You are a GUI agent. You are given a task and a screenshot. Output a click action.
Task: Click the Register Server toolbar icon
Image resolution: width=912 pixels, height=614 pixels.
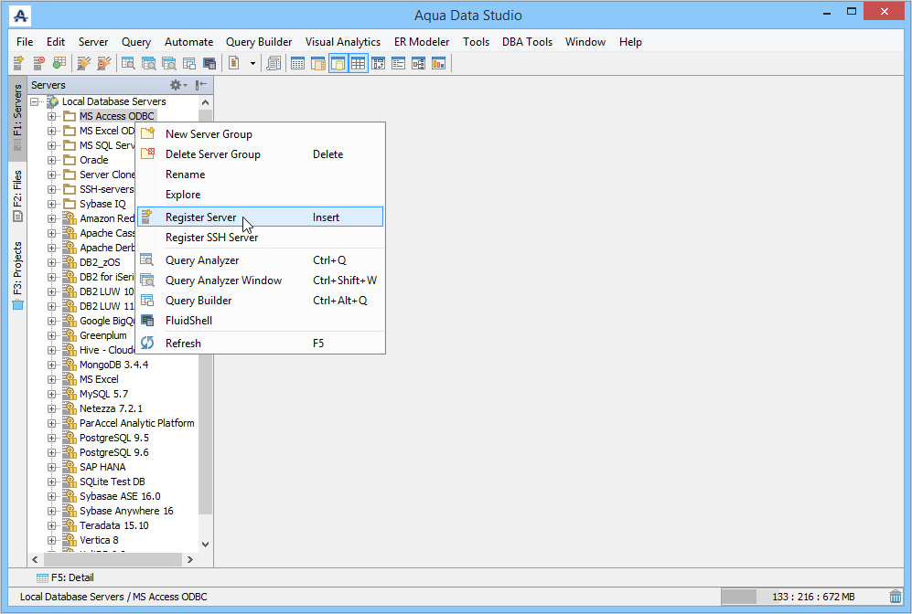pos(18,63)
